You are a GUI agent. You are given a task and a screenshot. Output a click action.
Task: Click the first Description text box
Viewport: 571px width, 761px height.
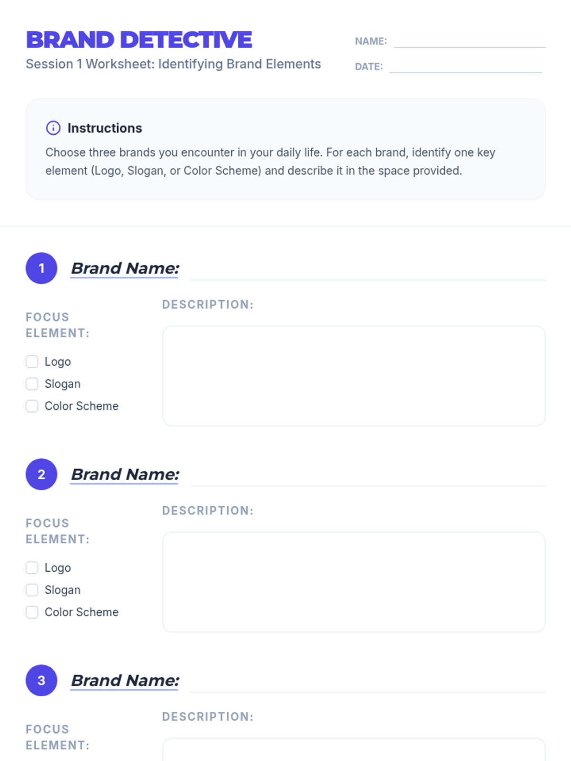(x=354, y=376)
